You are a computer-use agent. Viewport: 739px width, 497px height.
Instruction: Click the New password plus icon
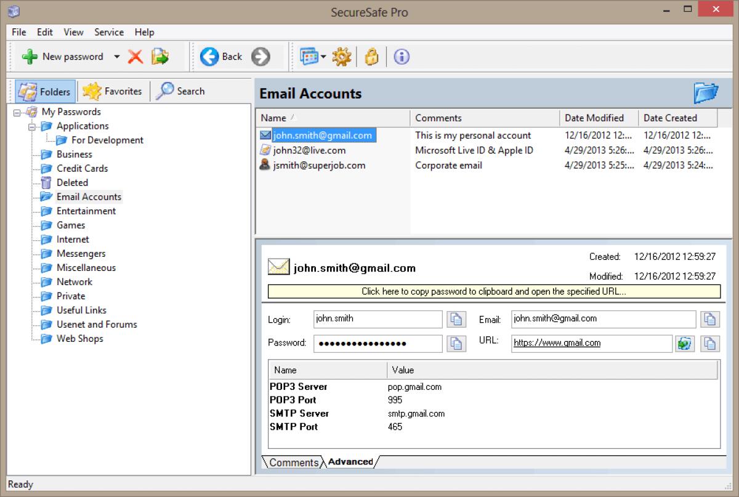click(x=30, y=56)
